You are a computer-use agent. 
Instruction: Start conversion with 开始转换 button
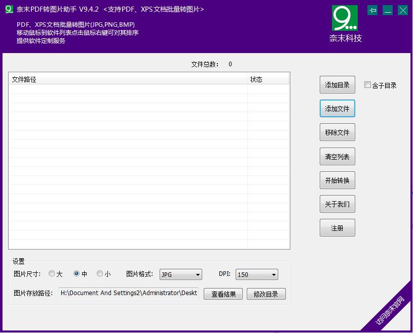pyautogui.click(x=337, y=180)
